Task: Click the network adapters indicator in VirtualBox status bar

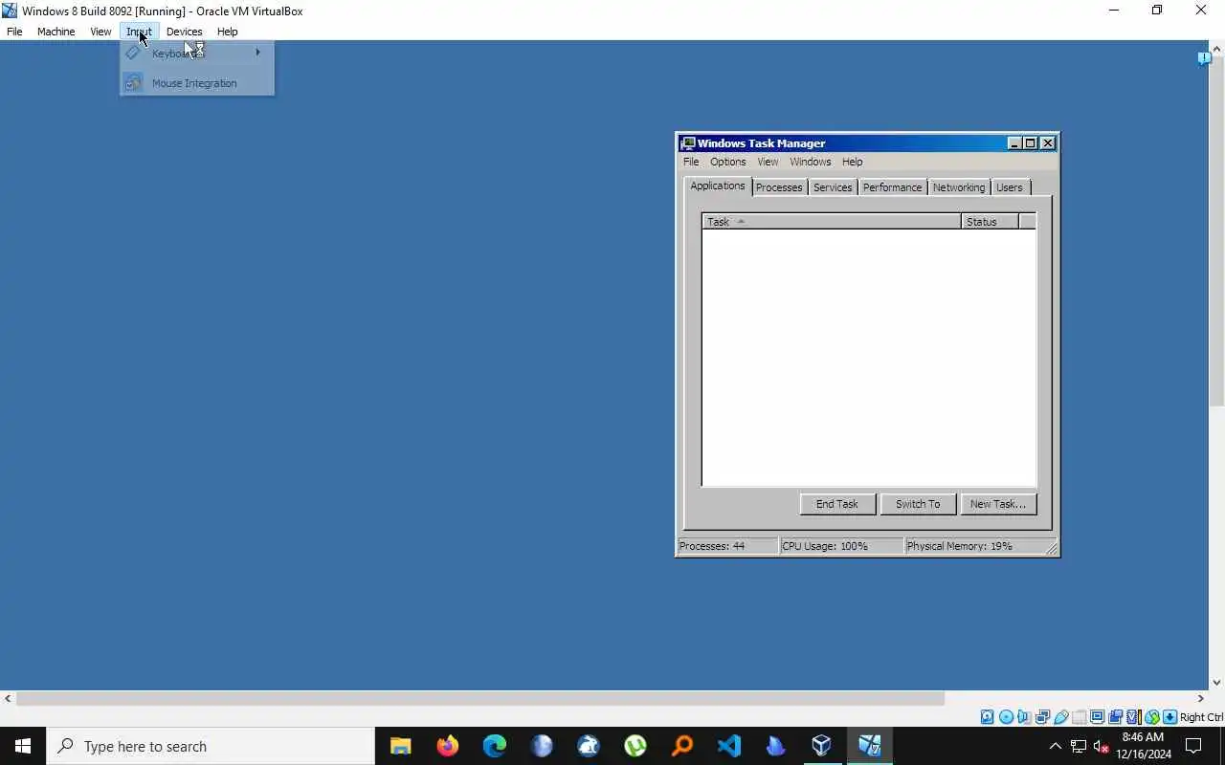Action: [x=1042, y=717]
